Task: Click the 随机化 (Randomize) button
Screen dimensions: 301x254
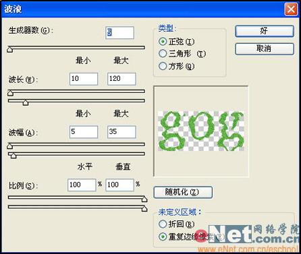Action: click(x=183, y=192)
